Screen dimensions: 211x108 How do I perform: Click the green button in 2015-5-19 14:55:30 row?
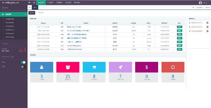pyautogui.click(x=179, y=38)
